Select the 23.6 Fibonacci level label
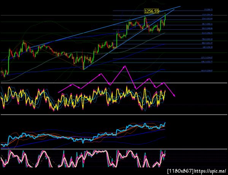Viewport: 228px width, 175px height. [207, 19]
